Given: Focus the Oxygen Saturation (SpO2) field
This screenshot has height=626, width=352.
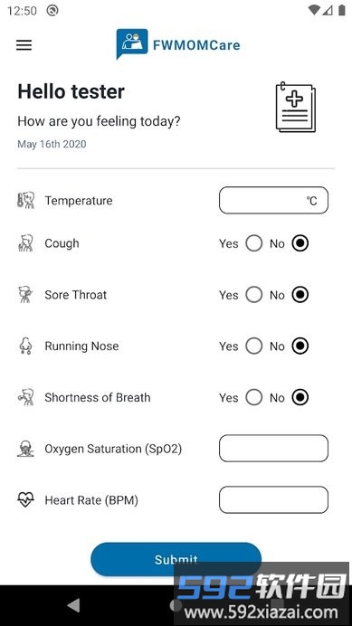Looking at the screenshot, I should (x=273, y=449).
